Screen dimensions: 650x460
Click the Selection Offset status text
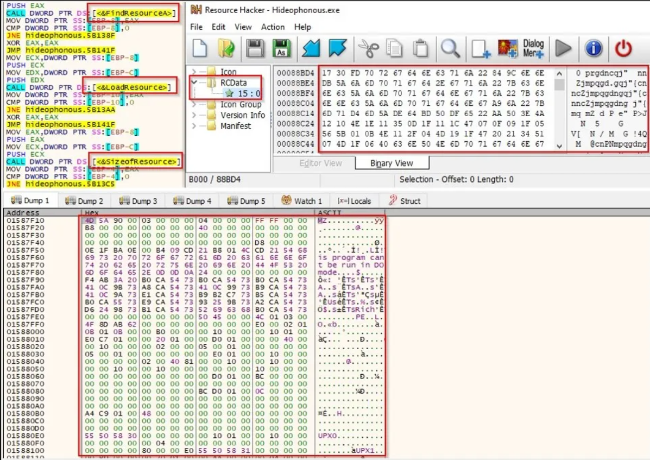coord(456,179)
